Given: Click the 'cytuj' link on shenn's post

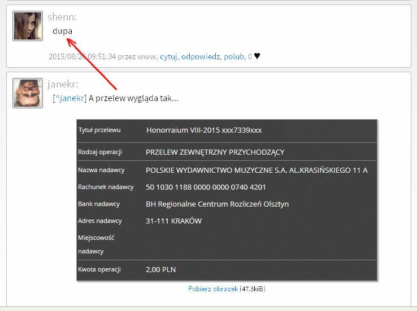Looking at the screenshot, I should (168, 56).
